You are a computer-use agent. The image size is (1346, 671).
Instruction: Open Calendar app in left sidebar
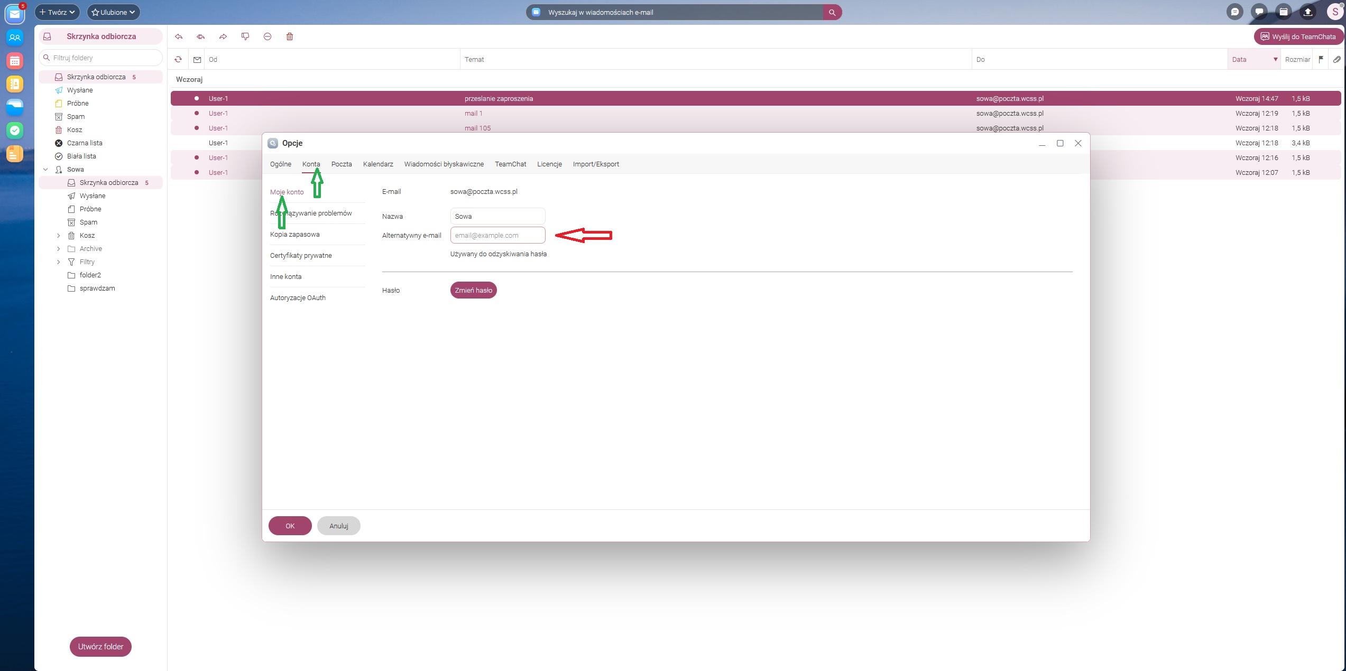tap(15, 61)
